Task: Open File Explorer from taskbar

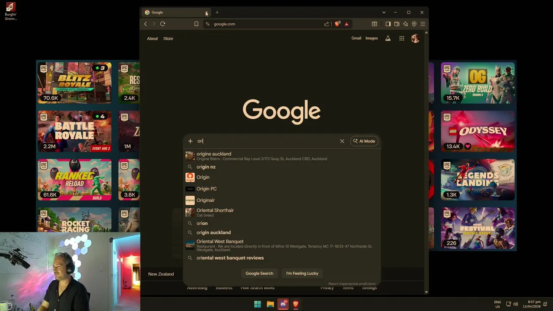Action: [270, 304]
